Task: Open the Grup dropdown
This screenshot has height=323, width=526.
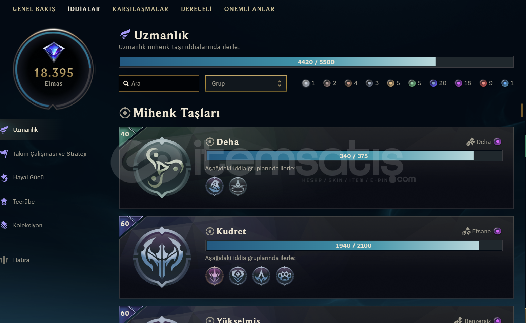Action: pos(246,83)
